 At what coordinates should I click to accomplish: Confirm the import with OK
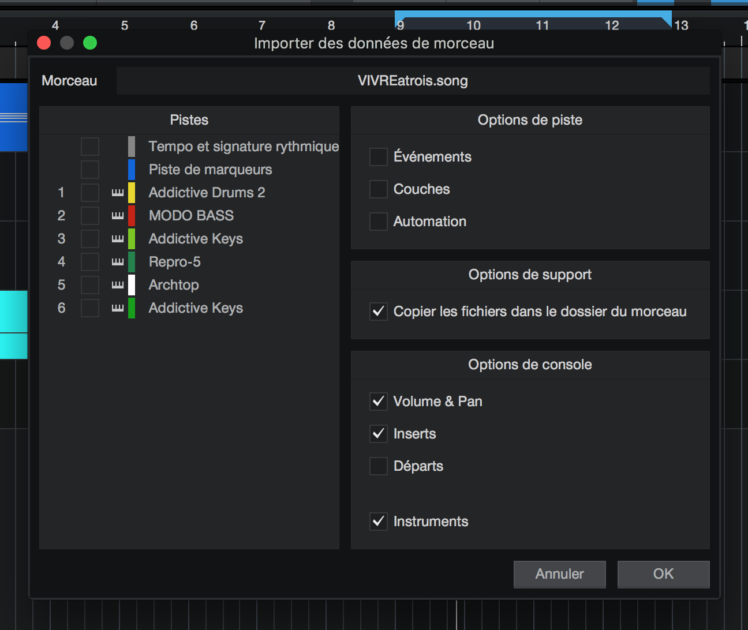(664, 574)
